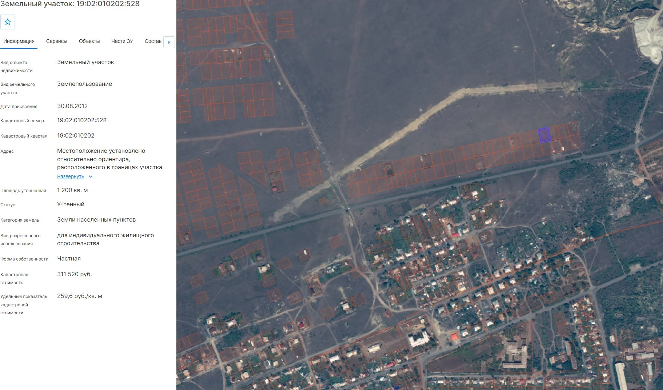Switch to the Сервисы tab
Screen dimensions: 663x390
[x=57, y=41]
